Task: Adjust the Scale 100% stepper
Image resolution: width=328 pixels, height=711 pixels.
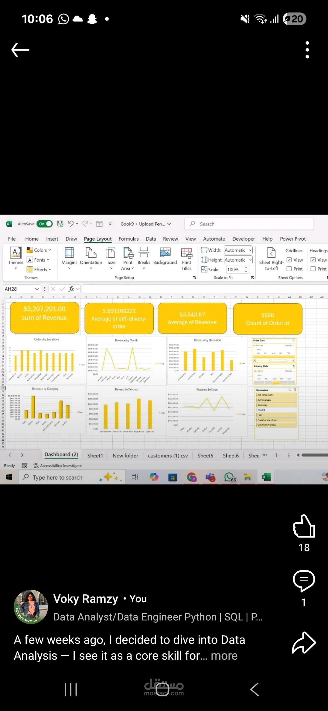Action: coord(246,270)
